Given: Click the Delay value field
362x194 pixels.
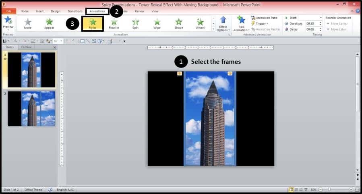Looking at the screenshot, I should (312, 29).
